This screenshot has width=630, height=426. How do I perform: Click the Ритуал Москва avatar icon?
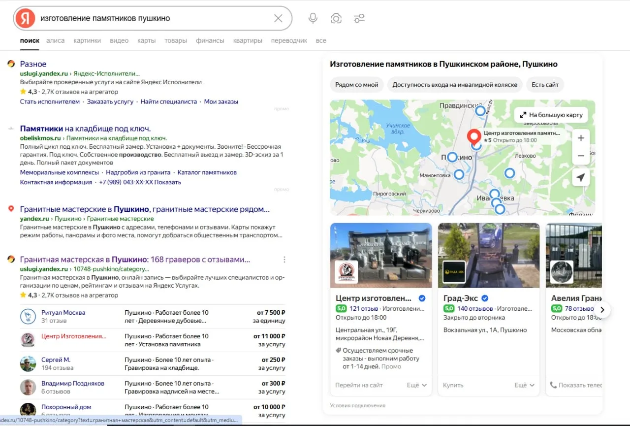[x=28, y=316]
